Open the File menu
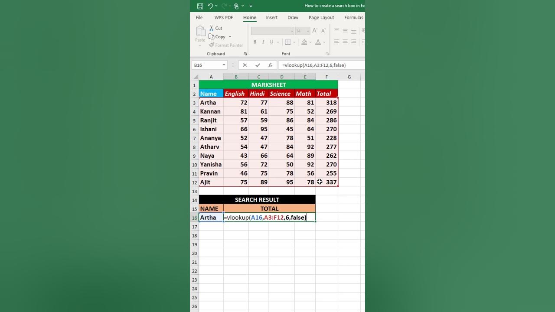555x312 pixels. click(x=199, y=18)
